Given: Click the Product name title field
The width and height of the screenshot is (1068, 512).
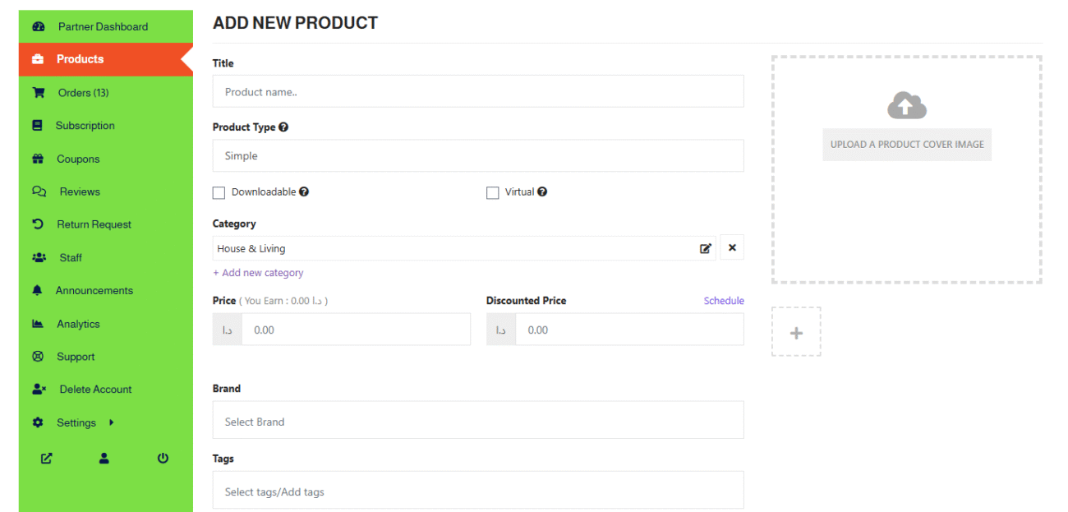Looking at the screenshot, I should [x=477, y=92].
